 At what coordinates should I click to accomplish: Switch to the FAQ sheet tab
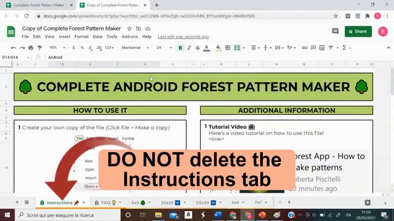pyautogui.click(x=108, y=203)
